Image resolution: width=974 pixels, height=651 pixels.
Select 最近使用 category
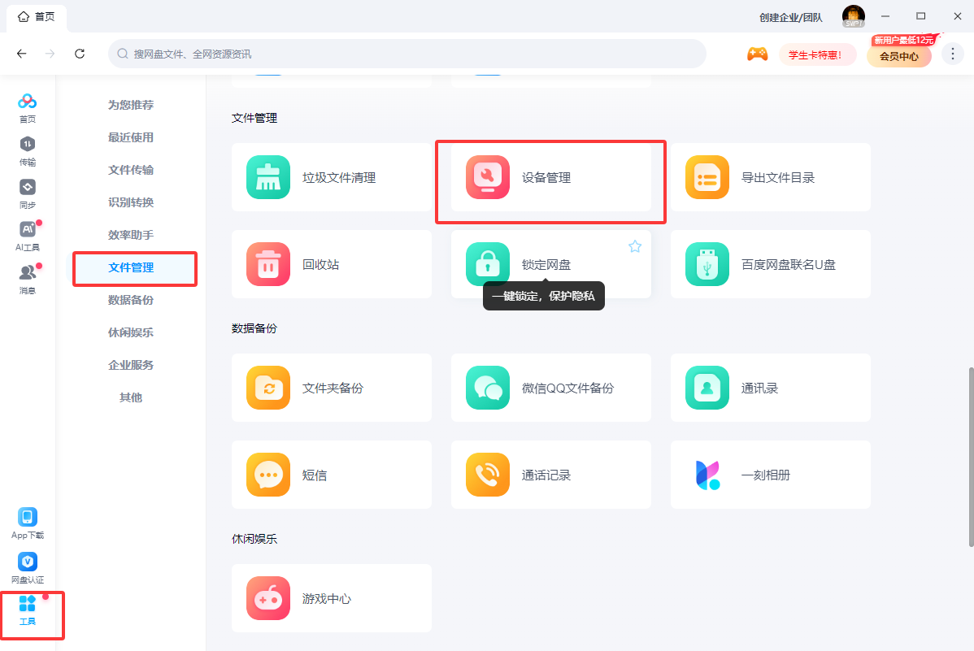[130, 137]
